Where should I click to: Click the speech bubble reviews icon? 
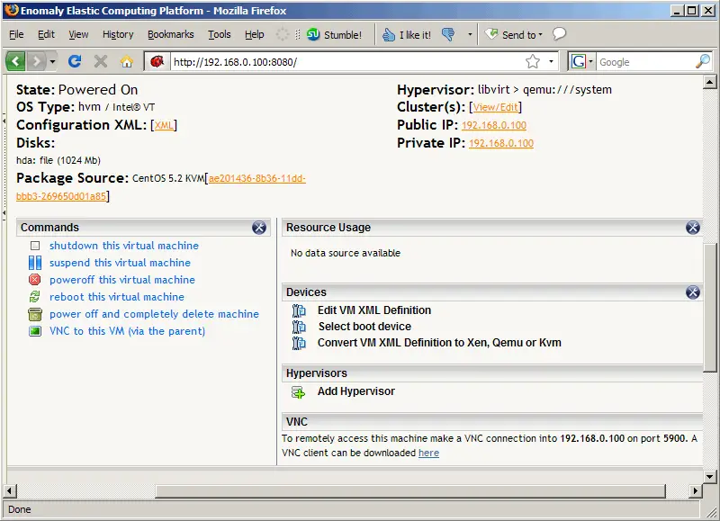click(559, 34)
